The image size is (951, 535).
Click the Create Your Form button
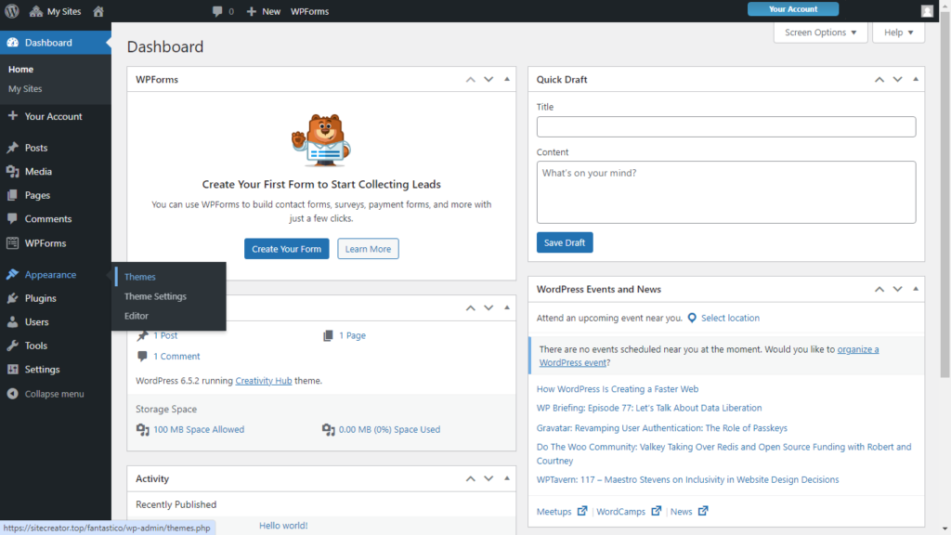(286, 249)
